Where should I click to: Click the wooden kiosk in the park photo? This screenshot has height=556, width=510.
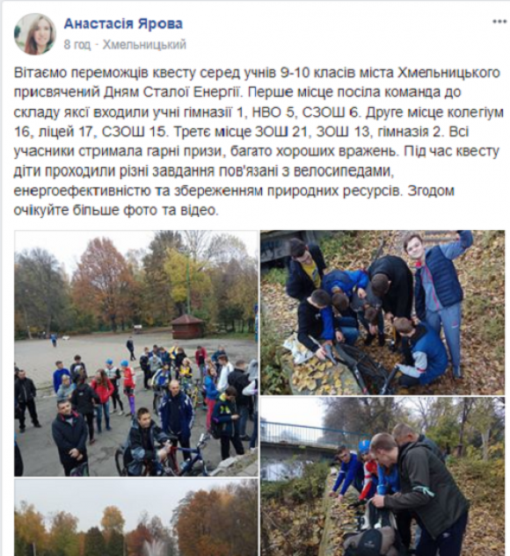[x=187, y=326]
